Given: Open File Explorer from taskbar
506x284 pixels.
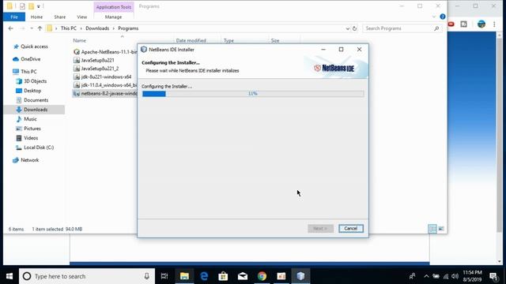Looking at the screenshot, I should point(184,276).
